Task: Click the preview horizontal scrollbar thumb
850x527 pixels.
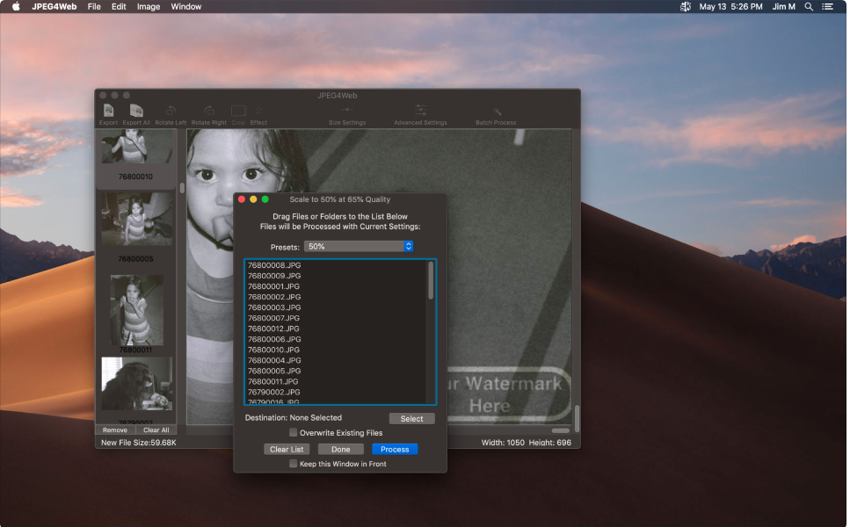Action: point(561,430)
